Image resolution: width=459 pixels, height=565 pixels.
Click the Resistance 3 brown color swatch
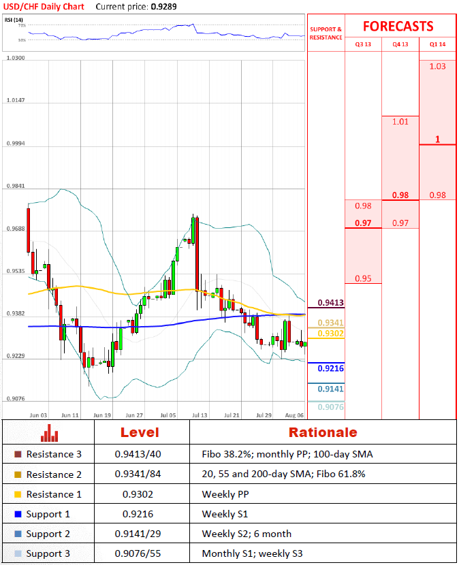18,454
